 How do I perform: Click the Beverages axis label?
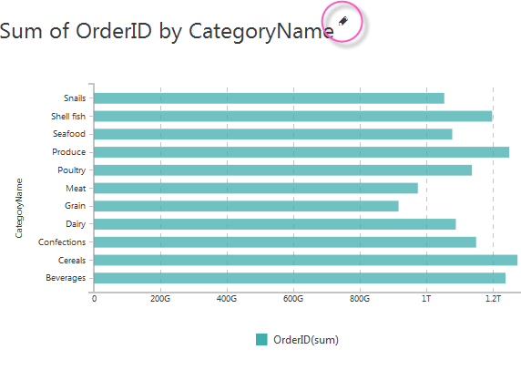pyautogui.click(x=66, y=278)
